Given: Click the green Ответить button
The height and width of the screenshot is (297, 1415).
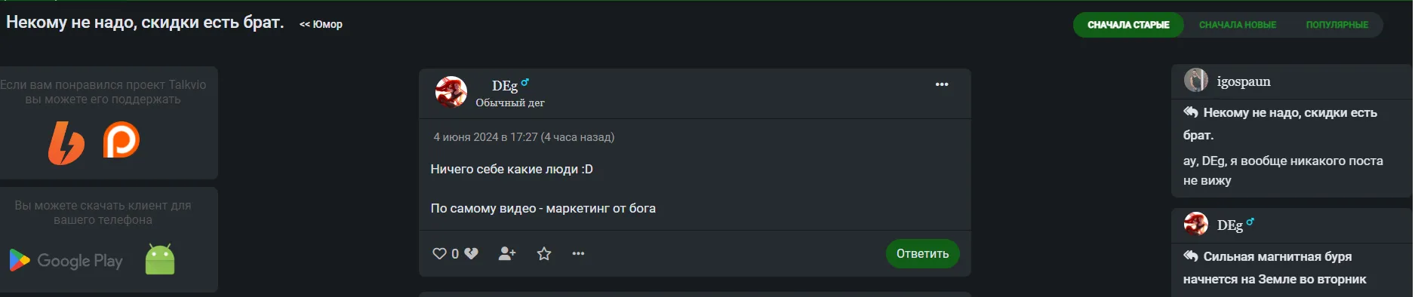Looking at the screenshot, I should pyautogui.click(x=922, y=253).
